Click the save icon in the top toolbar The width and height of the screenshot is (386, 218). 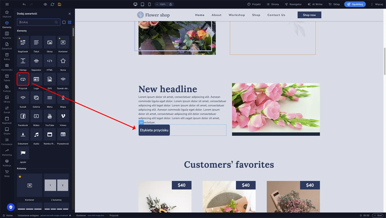[x=59, y=4]
